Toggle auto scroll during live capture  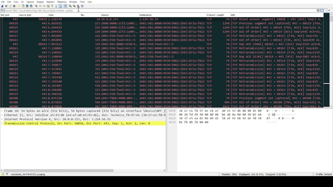[x=60, y=6]
